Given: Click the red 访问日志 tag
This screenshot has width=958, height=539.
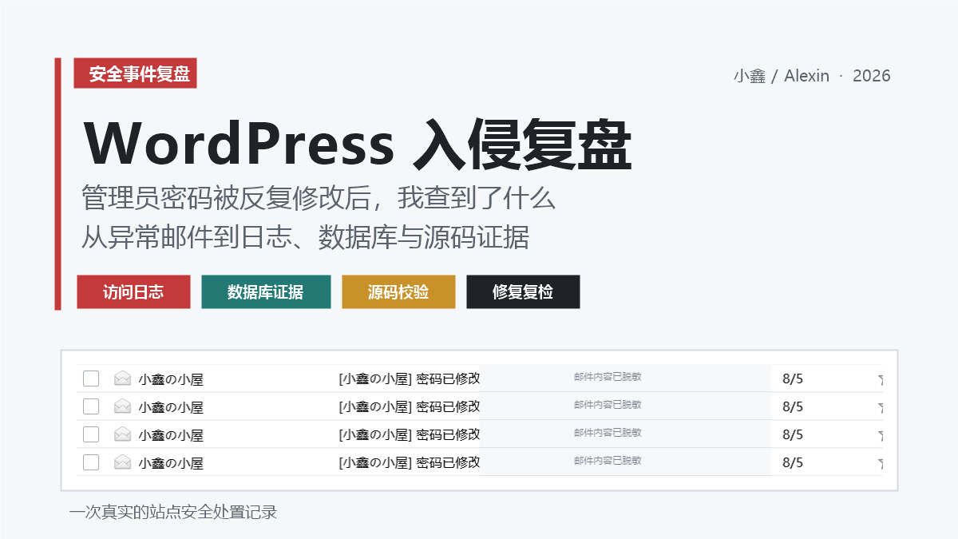Looking at the screenshot, I should pos(133,291).
